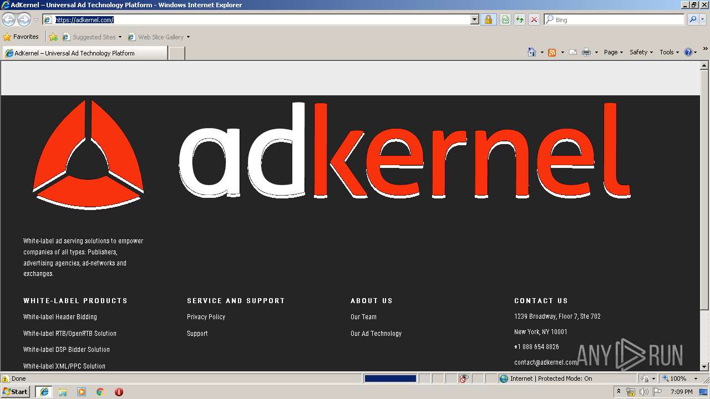Open the Web Slice Gallery dropdown
The width and height of the screenshot is (710, 399).
point(159,37)
